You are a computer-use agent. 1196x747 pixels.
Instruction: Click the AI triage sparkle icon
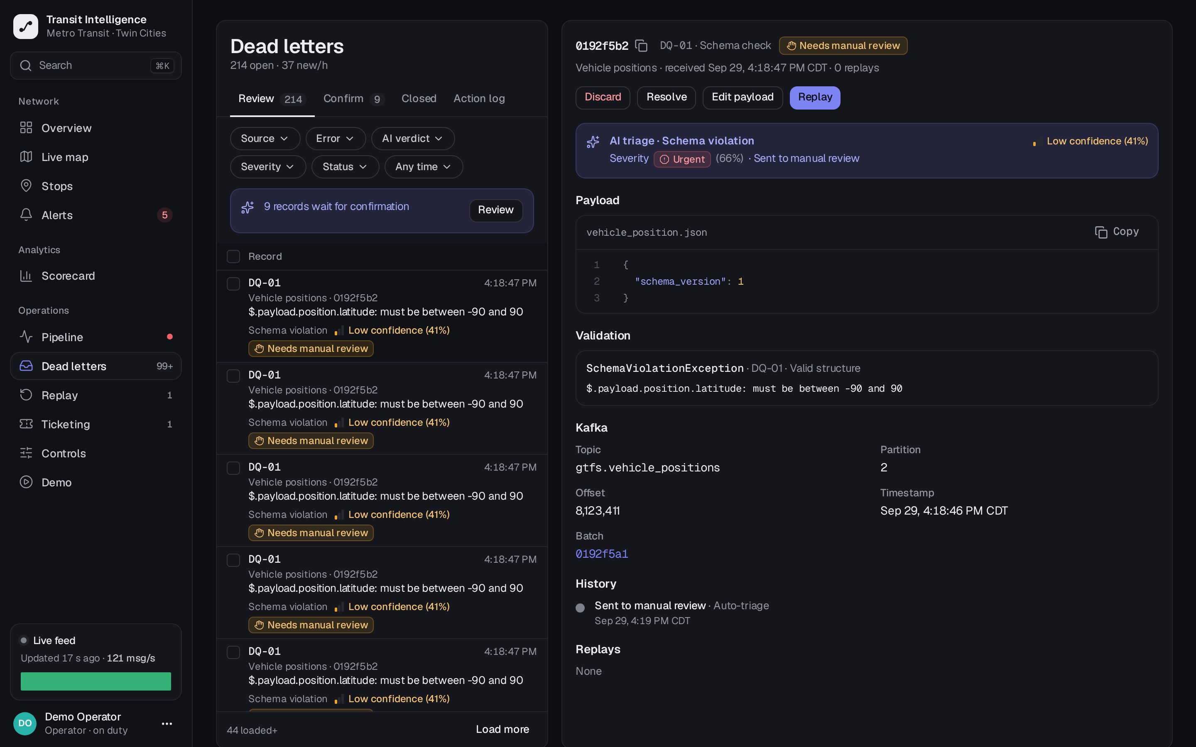click(x=593, y=142)
